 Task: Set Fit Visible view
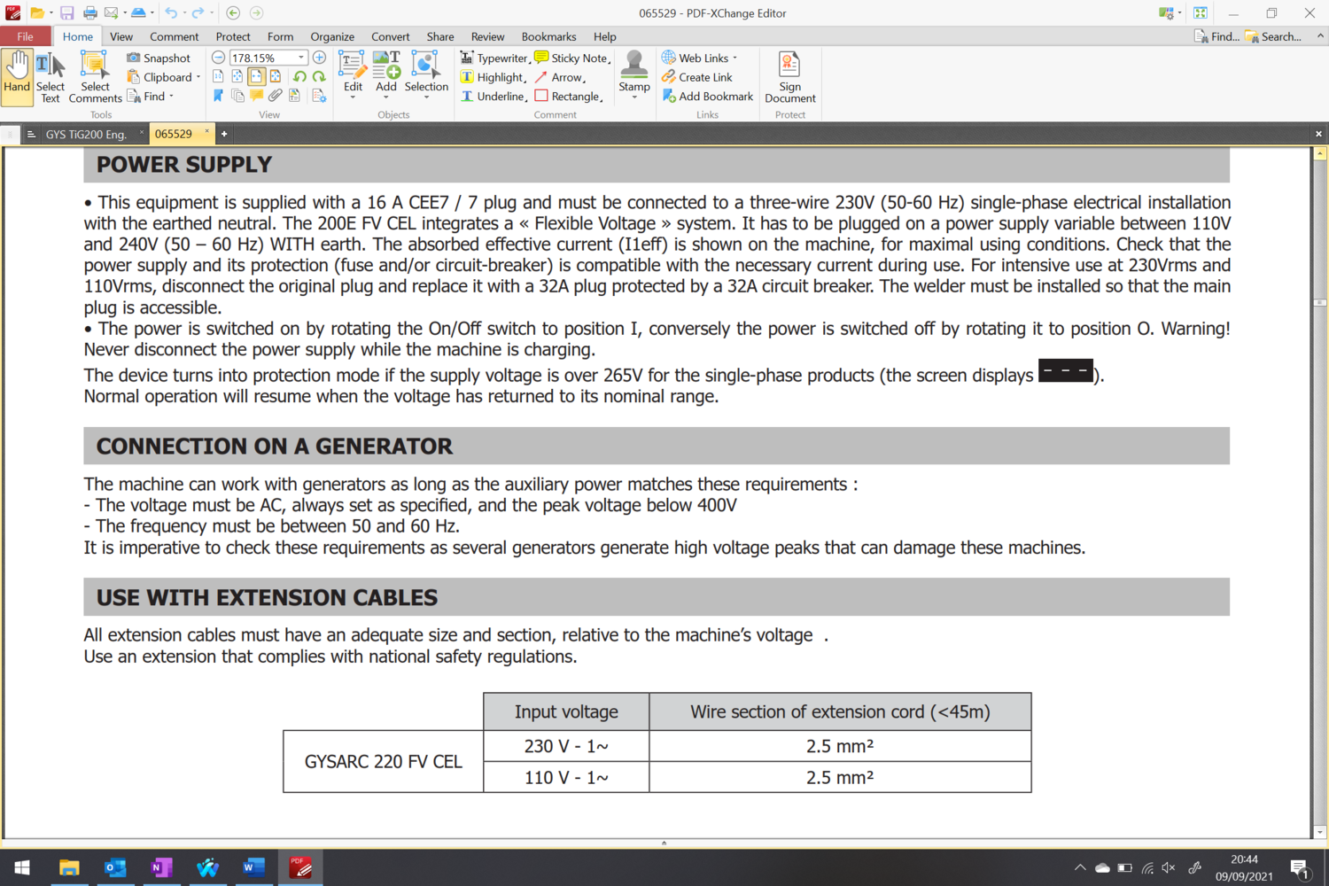point(276,76)
